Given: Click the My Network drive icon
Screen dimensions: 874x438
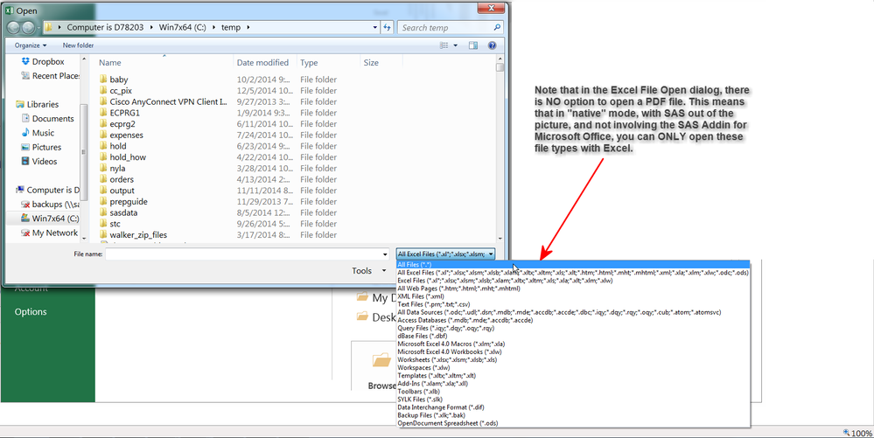Looking at the screenshot, I should tap(25, 233).
